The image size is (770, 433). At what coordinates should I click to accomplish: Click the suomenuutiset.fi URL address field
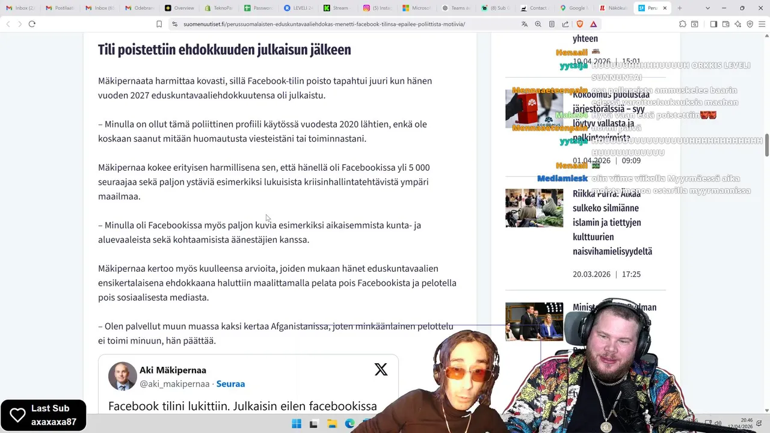tap(324, 24)
